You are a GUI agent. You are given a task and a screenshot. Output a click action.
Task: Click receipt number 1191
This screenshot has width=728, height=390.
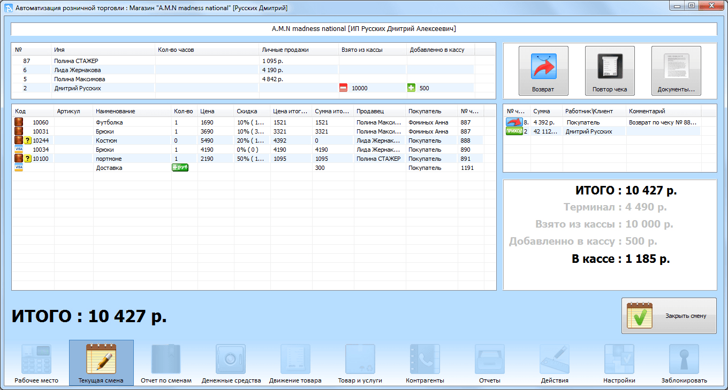tap(467, 168)
